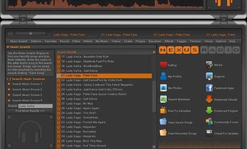Open the Music Search menu

19,41
